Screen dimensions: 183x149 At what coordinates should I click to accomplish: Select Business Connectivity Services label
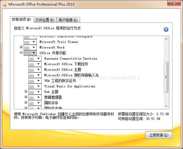[x=71, y=58]
